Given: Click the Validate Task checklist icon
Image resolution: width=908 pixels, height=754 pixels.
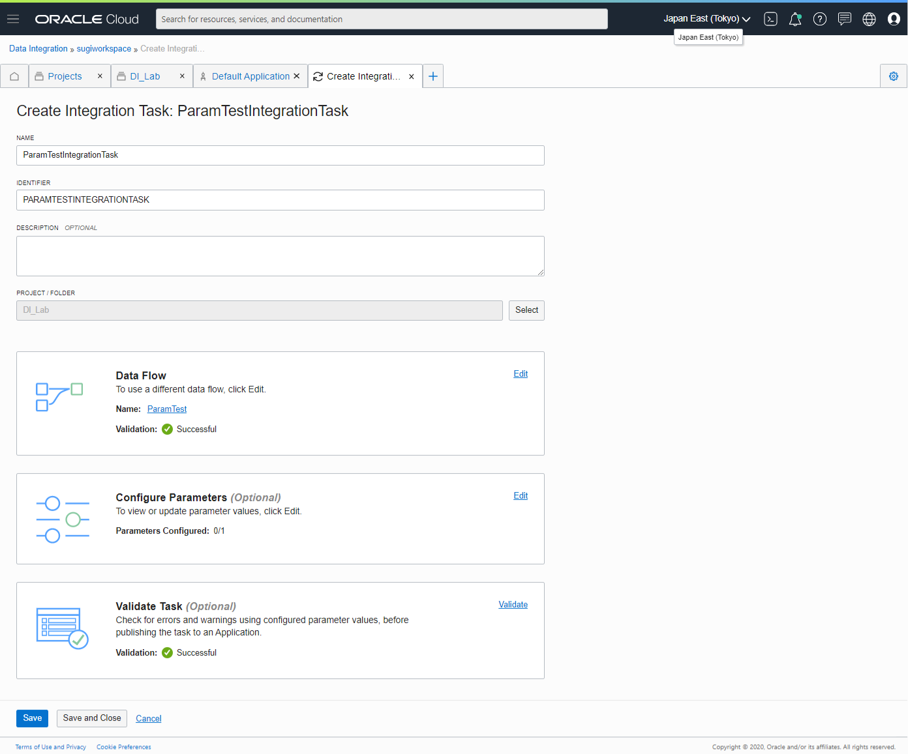Looking at the screenshot, I should (63, 628).
